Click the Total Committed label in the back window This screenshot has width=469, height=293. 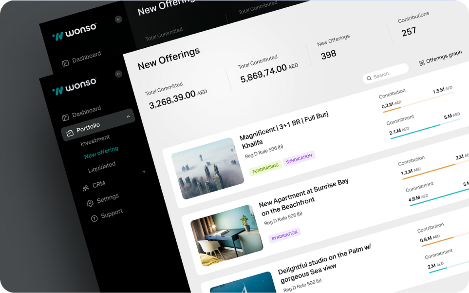pyautogui.click(x=164, y=35)
